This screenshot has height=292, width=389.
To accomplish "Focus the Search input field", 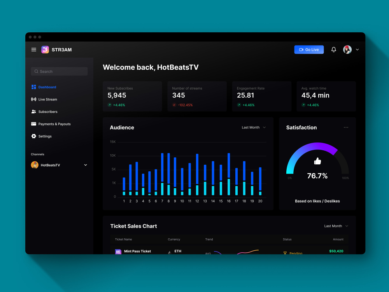I will point(59,71).
